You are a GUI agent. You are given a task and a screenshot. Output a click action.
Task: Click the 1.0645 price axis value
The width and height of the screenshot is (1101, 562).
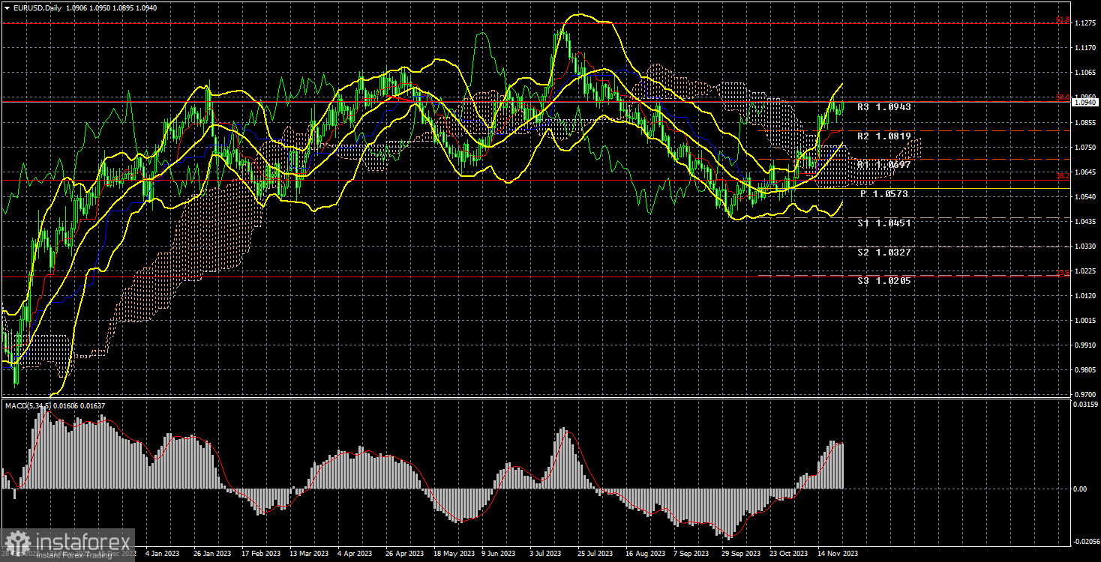(1084, 172)
